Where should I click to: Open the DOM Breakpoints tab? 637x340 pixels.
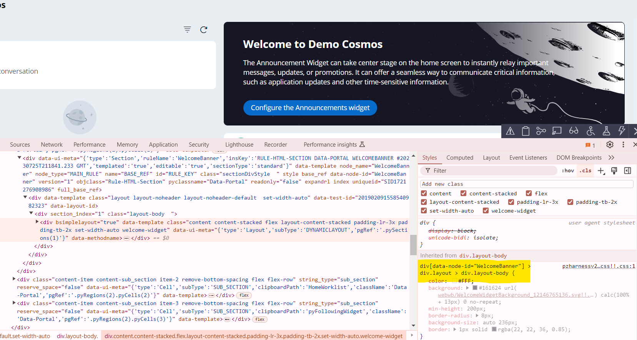click(x=579, y=158)
